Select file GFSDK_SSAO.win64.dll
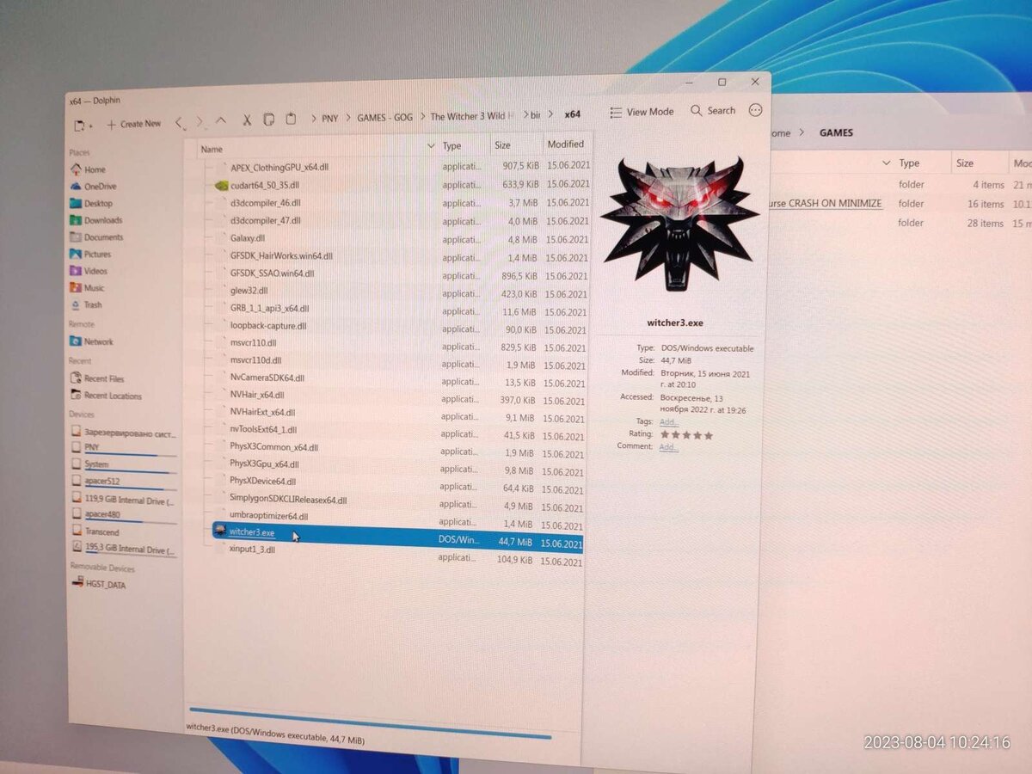This screenshot has width=1032, height=774. [272, 273]
